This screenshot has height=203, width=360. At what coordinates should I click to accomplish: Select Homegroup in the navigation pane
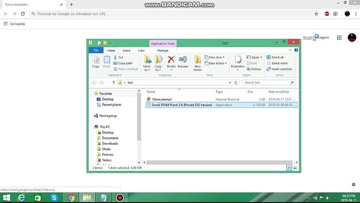108,116
